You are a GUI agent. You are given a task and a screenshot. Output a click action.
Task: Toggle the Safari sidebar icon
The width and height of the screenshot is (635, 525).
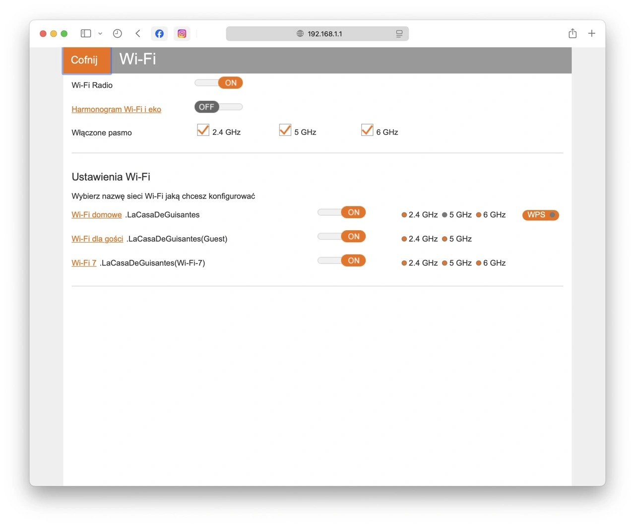coord(86,33)
